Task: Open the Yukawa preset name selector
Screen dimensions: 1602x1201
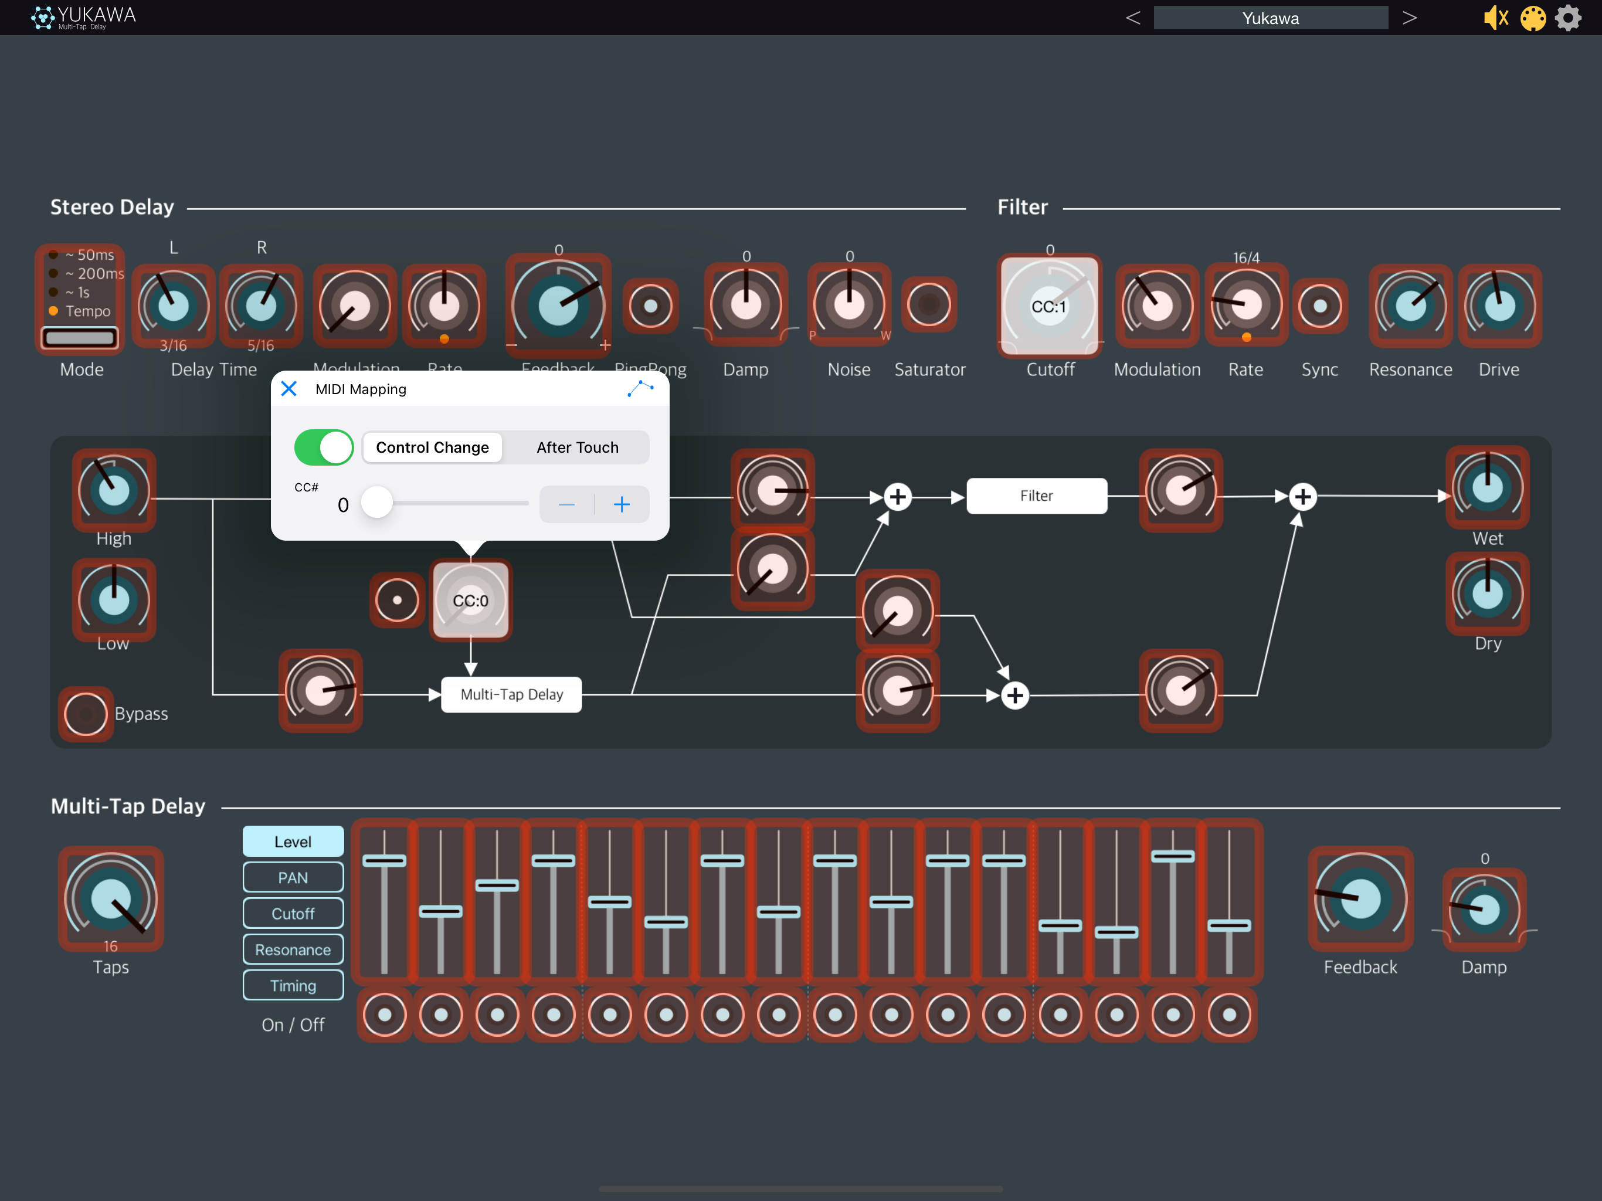Action: pos(1270,18)
